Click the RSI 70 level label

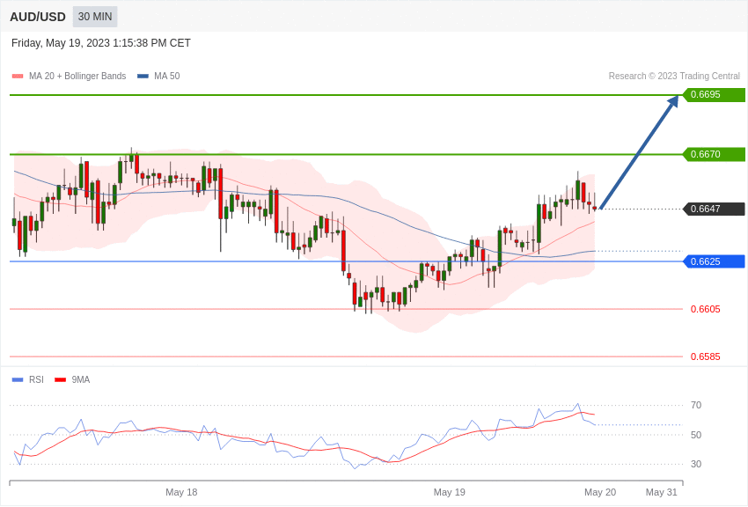tap(696, 405)
